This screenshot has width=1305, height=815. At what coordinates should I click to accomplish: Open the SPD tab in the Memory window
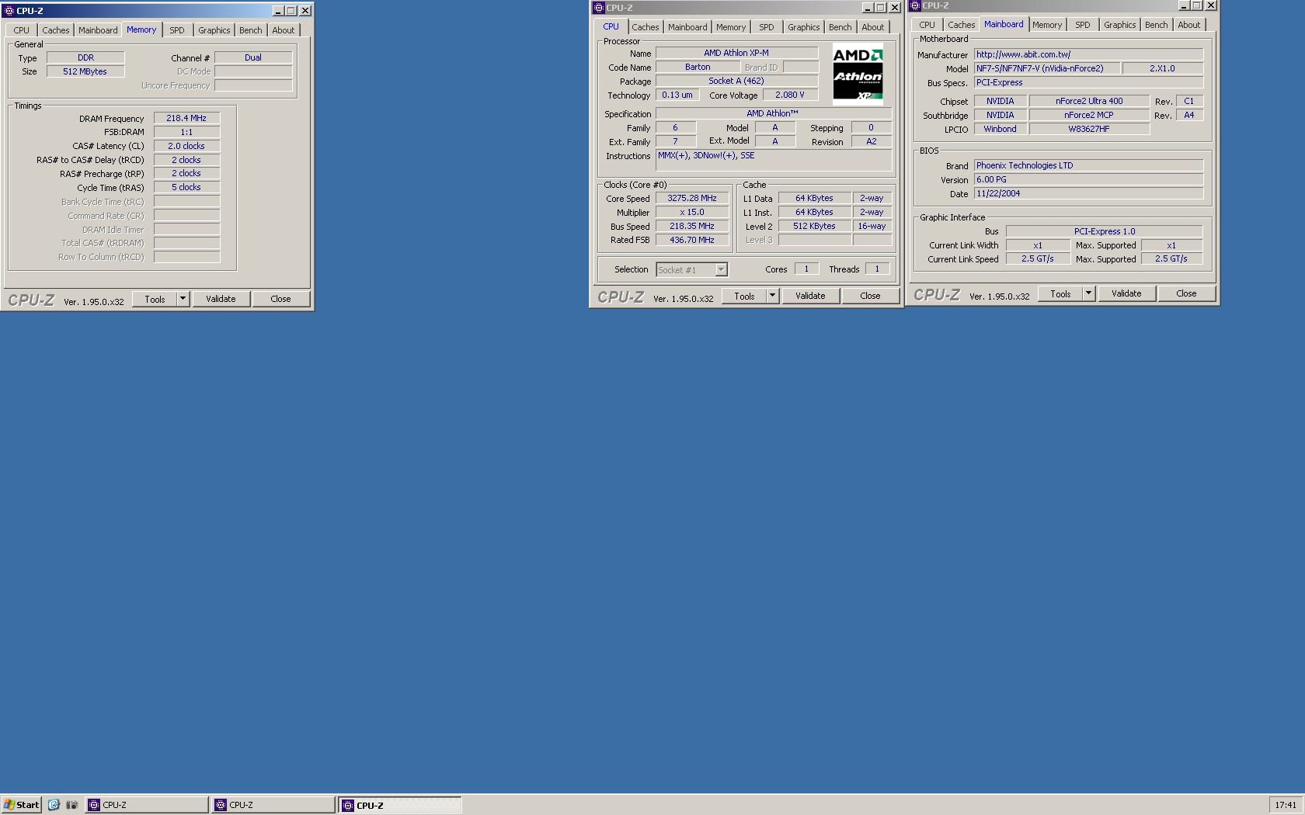pyautogui.click(x=177, y=30)
